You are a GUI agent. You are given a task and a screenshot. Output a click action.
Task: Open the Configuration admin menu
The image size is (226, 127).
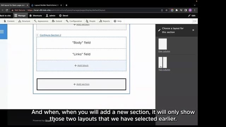coord(74,21)
